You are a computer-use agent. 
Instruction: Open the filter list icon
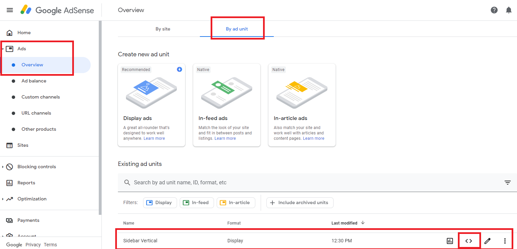[508, 183]
